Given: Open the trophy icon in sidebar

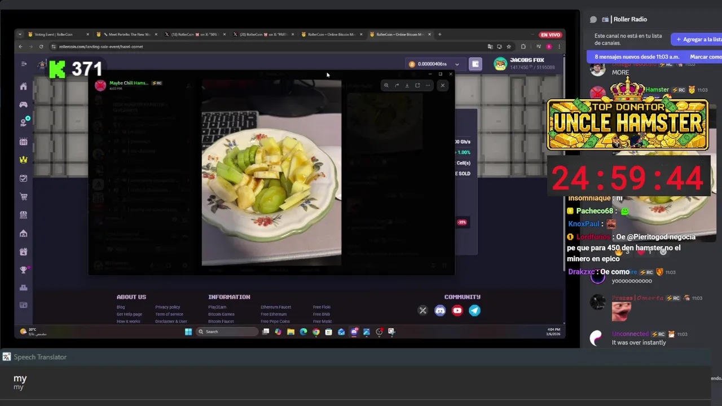Looking at the screenshot, I should click(x=23, y=270).
